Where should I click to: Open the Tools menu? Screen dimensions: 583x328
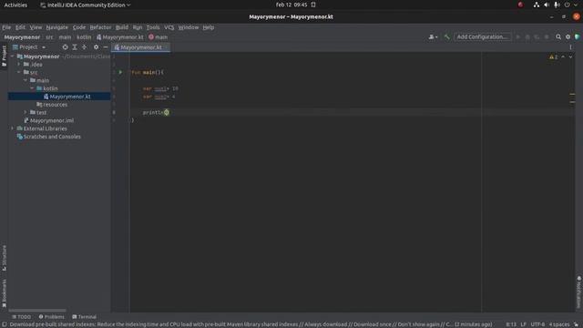153,27
